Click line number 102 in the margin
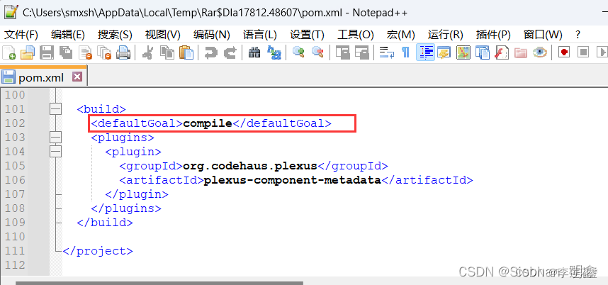Image resolution: width=608 pixels, height=285 pixels. [x=15, y=123]
